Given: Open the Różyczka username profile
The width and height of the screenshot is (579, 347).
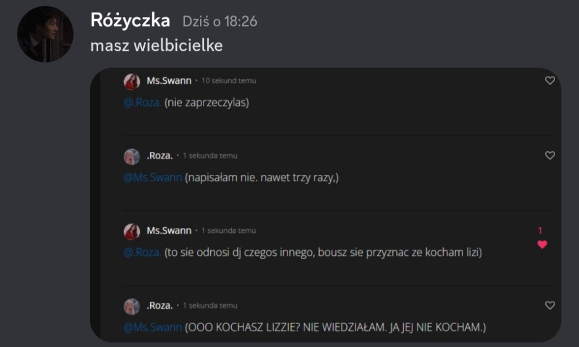Looking at the screenshot, I should (x=131, y=20).
